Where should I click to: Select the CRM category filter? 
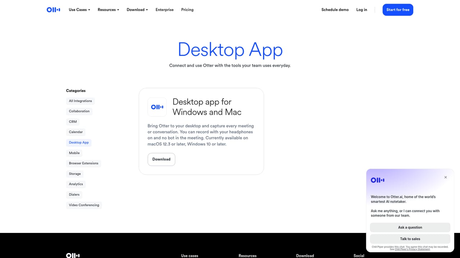[x=73, y=122]
